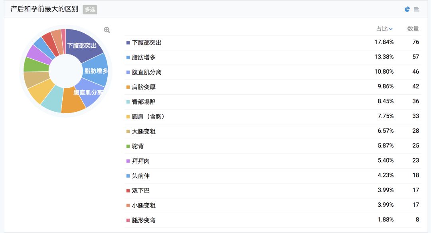Select the 驼背 row label

point(138,146)
